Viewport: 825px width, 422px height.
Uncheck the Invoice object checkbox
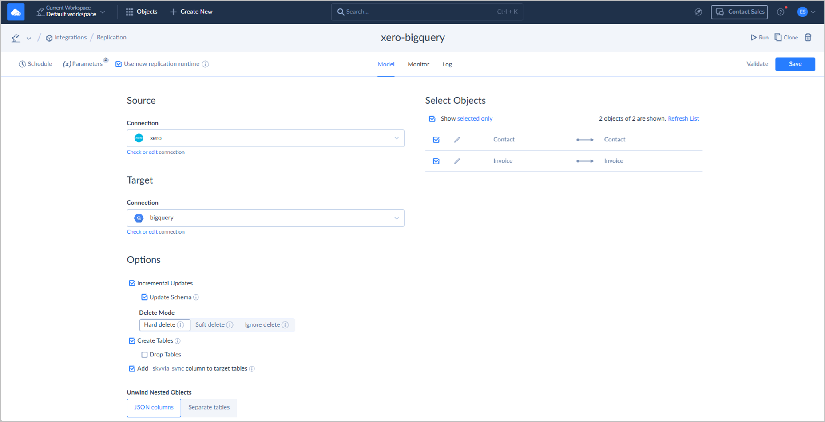(x=436, y=161)
